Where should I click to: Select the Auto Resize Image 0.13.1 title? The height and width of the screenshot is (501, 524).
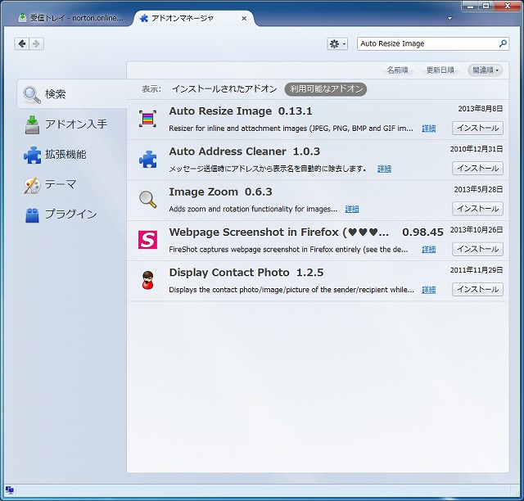(241, 111)
